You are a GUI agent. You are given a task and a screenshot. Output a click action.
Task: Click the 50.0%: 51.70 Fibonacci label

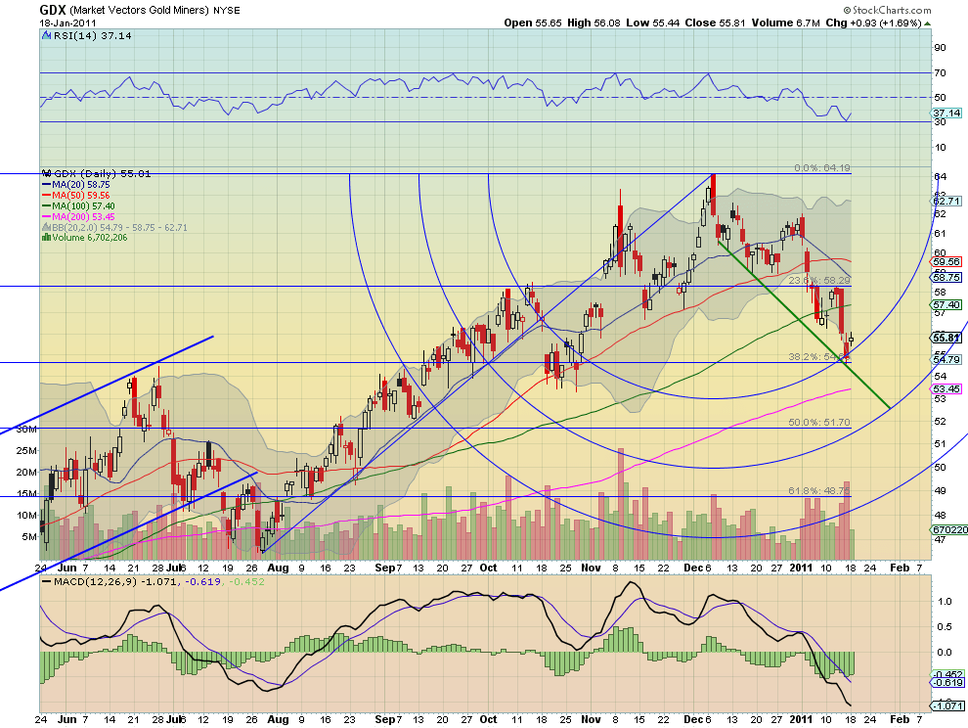819,422
